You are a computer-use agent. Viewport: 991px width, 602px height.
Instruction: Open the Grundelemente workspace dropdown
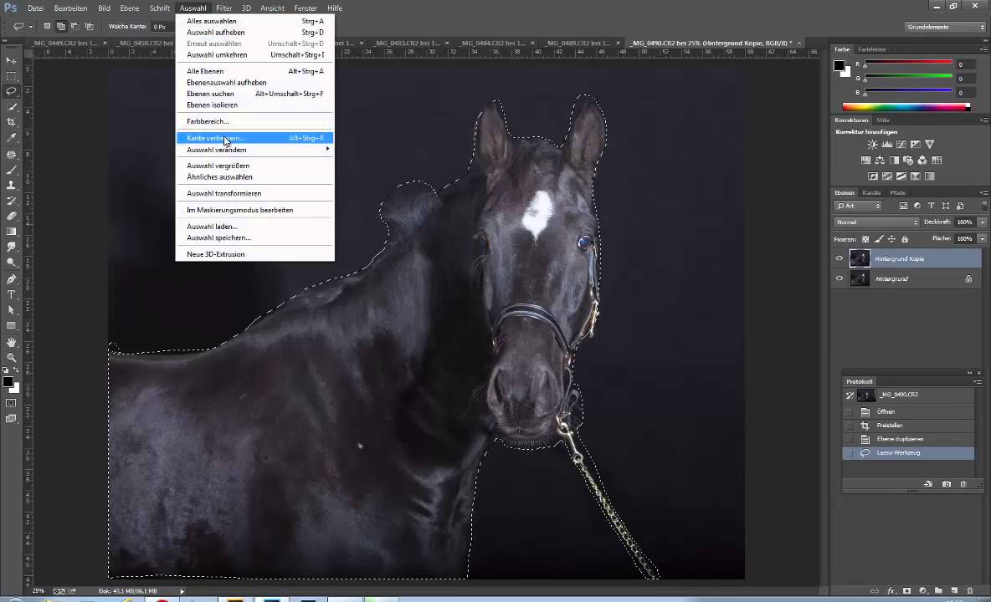[x=946, y=27]
